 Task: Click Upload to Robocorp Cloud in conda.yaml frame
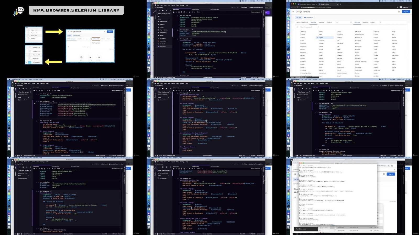[x=255, y=7]
